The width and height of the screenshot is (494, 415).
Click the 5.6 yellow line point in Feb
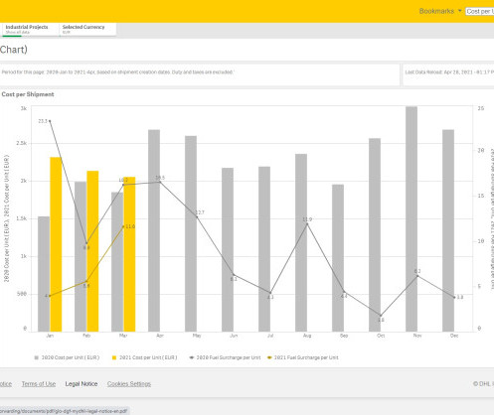coord(86,281)
